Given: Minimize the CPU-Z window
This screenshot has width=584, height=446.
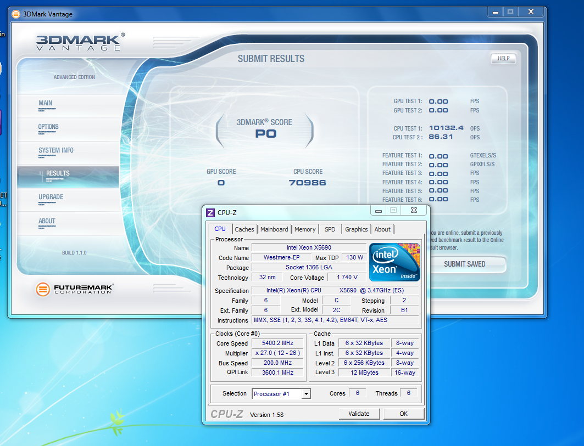Looking at the screenshot, I should point(379,211).
